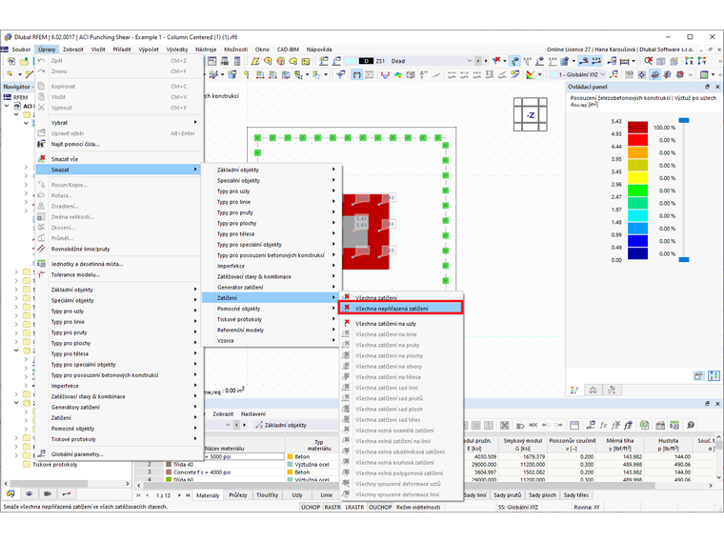The image size is (724, 543).
Task: Toggle 'Režim viditelnosti' in status bar
Action: pyautogui.click(x=418, y=507)
